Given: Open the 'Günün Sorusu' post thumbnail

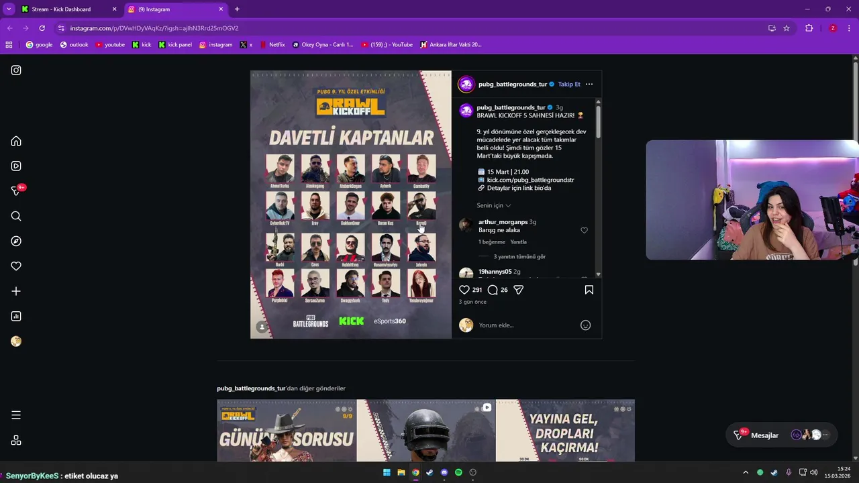Looking at the screenshot, I should pyautogui.click(x=287, y=431).
